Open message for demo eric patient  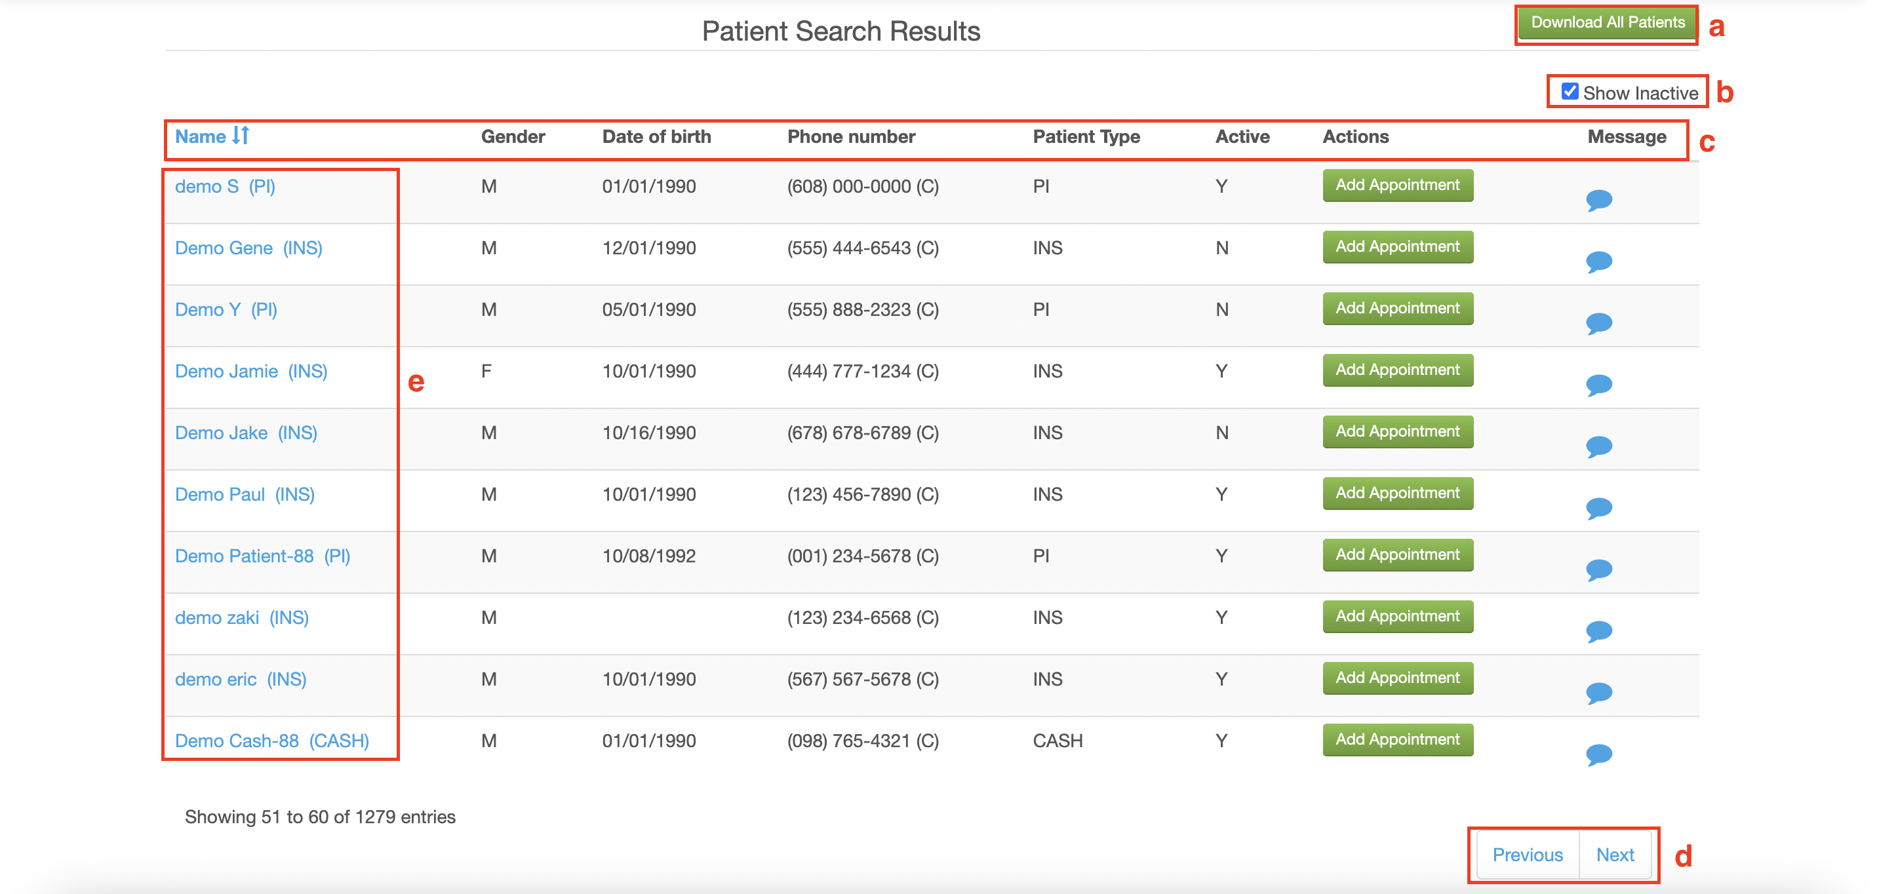(x=1598, y=693)
